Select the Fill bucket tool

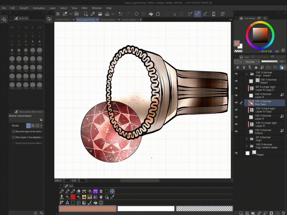click(95, 203)
